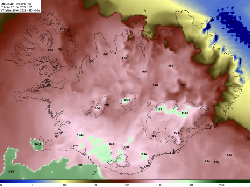This screenshot has height=187, width=250.
Task: Click the 501 tick on the color scale
Action: point(127,185)
